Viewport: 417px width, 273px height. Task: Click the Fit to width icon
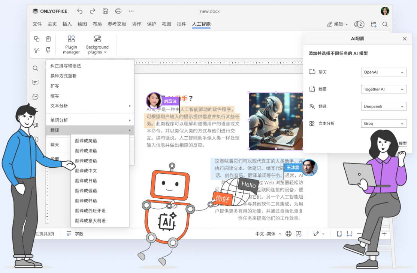pos(349,234)
